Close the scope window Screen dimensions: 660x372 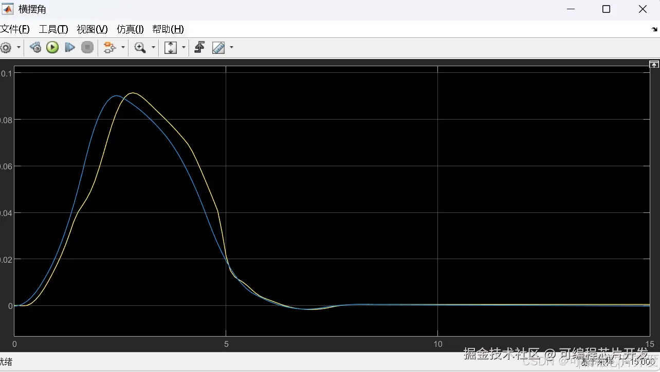643,9
